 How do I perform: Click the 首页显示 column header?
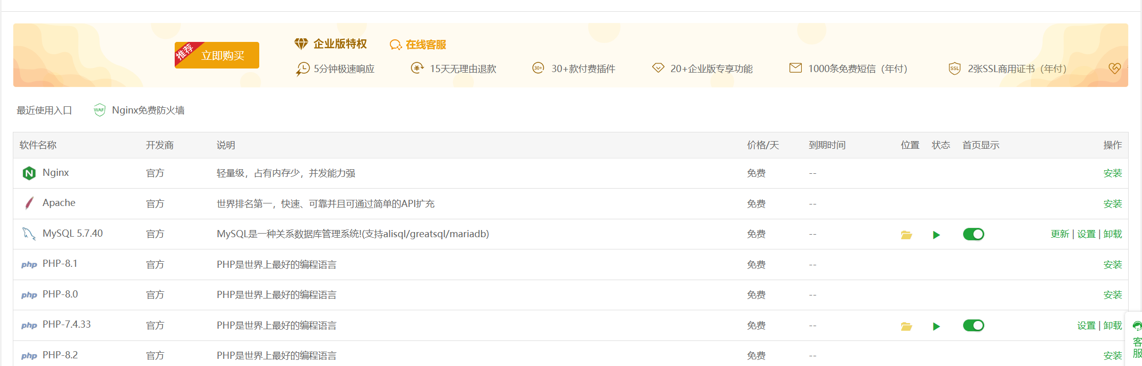coord(981,145)
